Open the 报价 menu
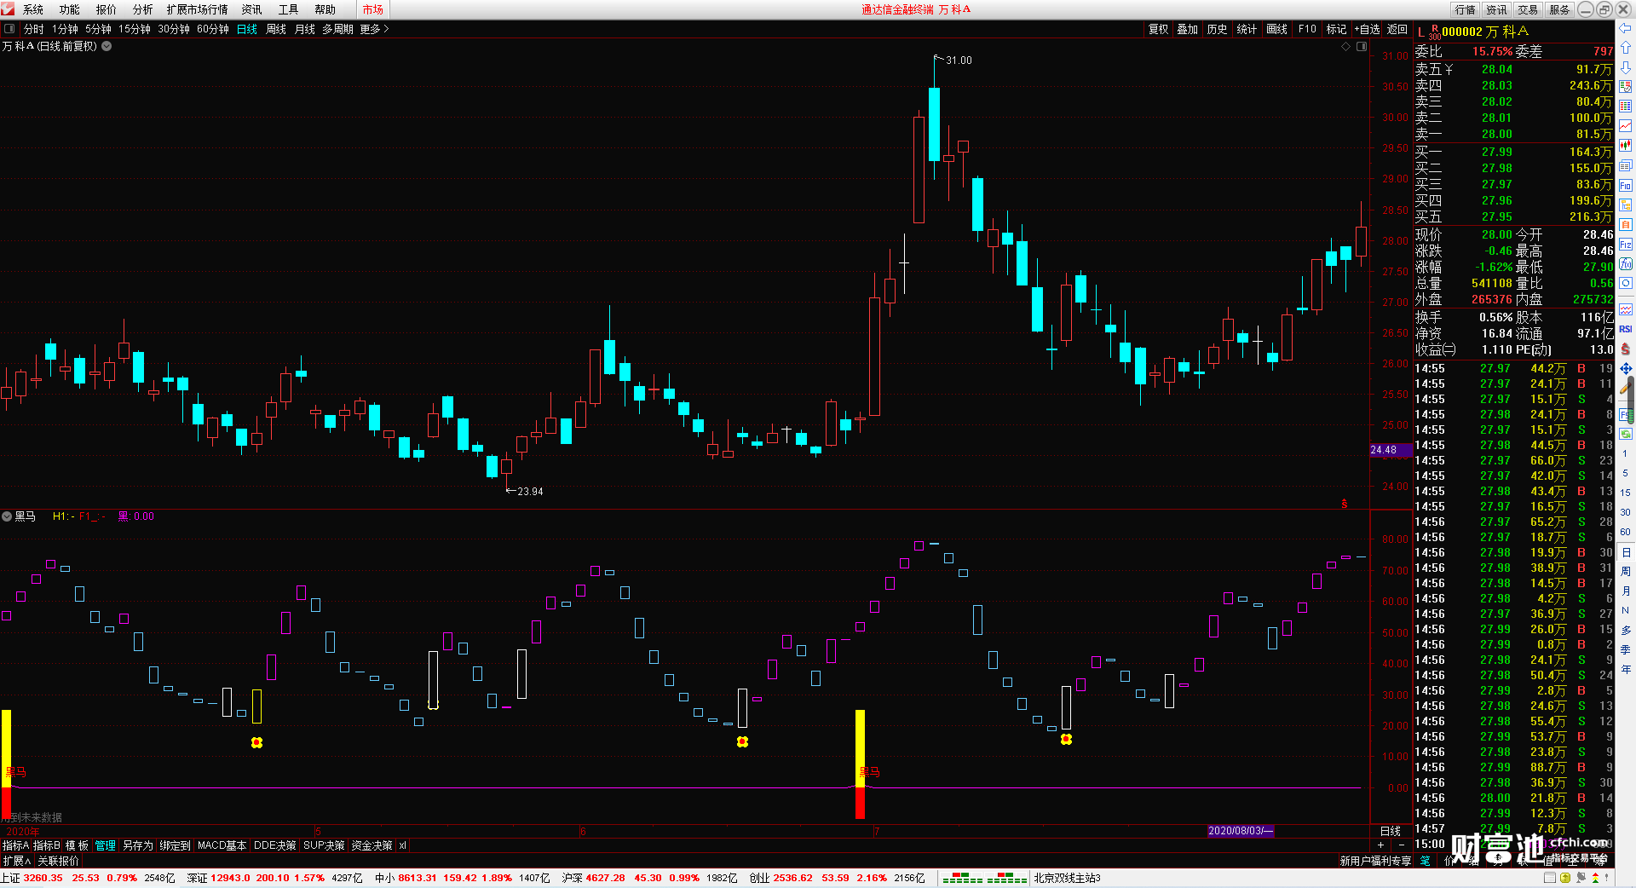This screenshot has width=1636, height=888. pyautogui.click(x=107, y=9)
